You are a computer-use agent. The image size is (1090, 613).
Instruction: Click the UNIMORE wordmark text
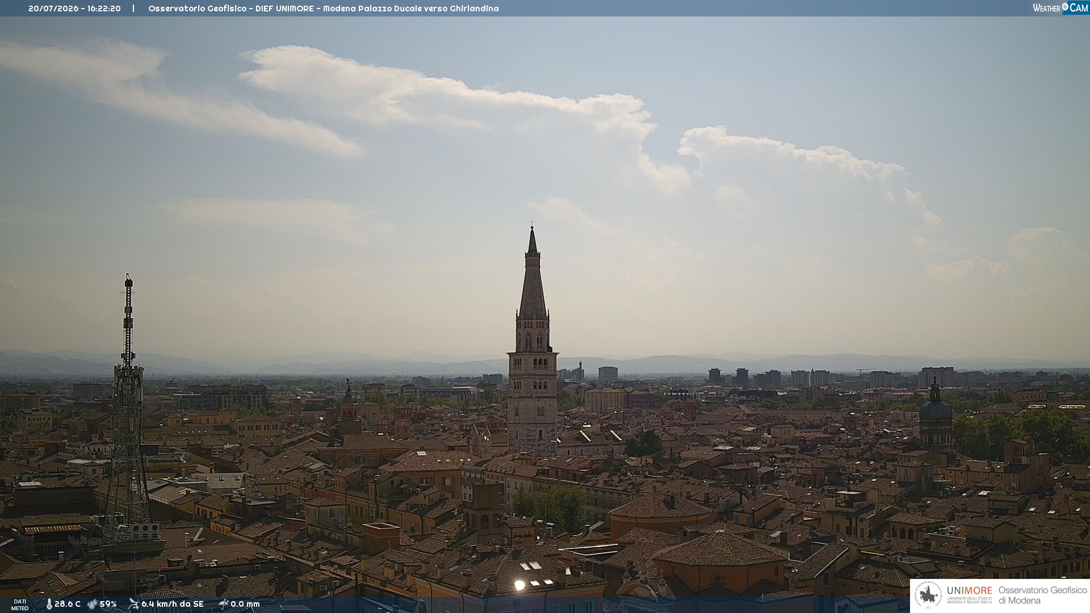(x=970, y=590)
